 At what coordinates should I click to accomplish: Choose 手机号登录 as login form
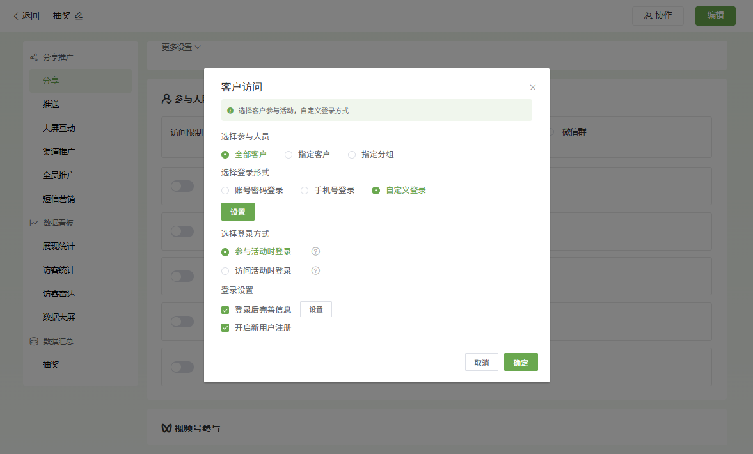305,191
